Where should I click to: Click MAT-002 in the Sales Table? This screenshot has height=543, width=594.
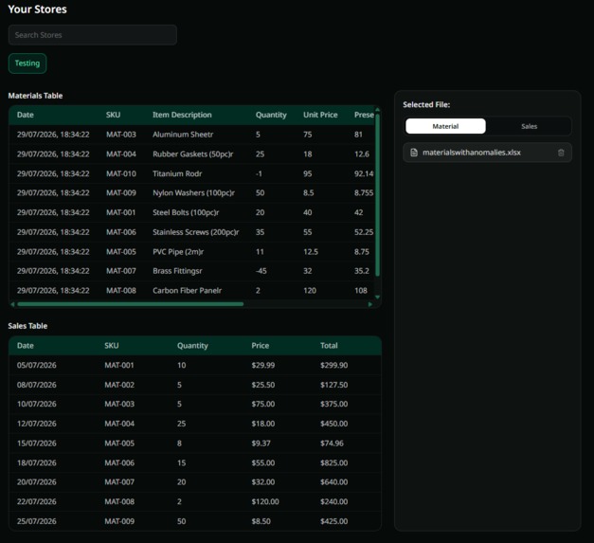click(x=119, y=385)
